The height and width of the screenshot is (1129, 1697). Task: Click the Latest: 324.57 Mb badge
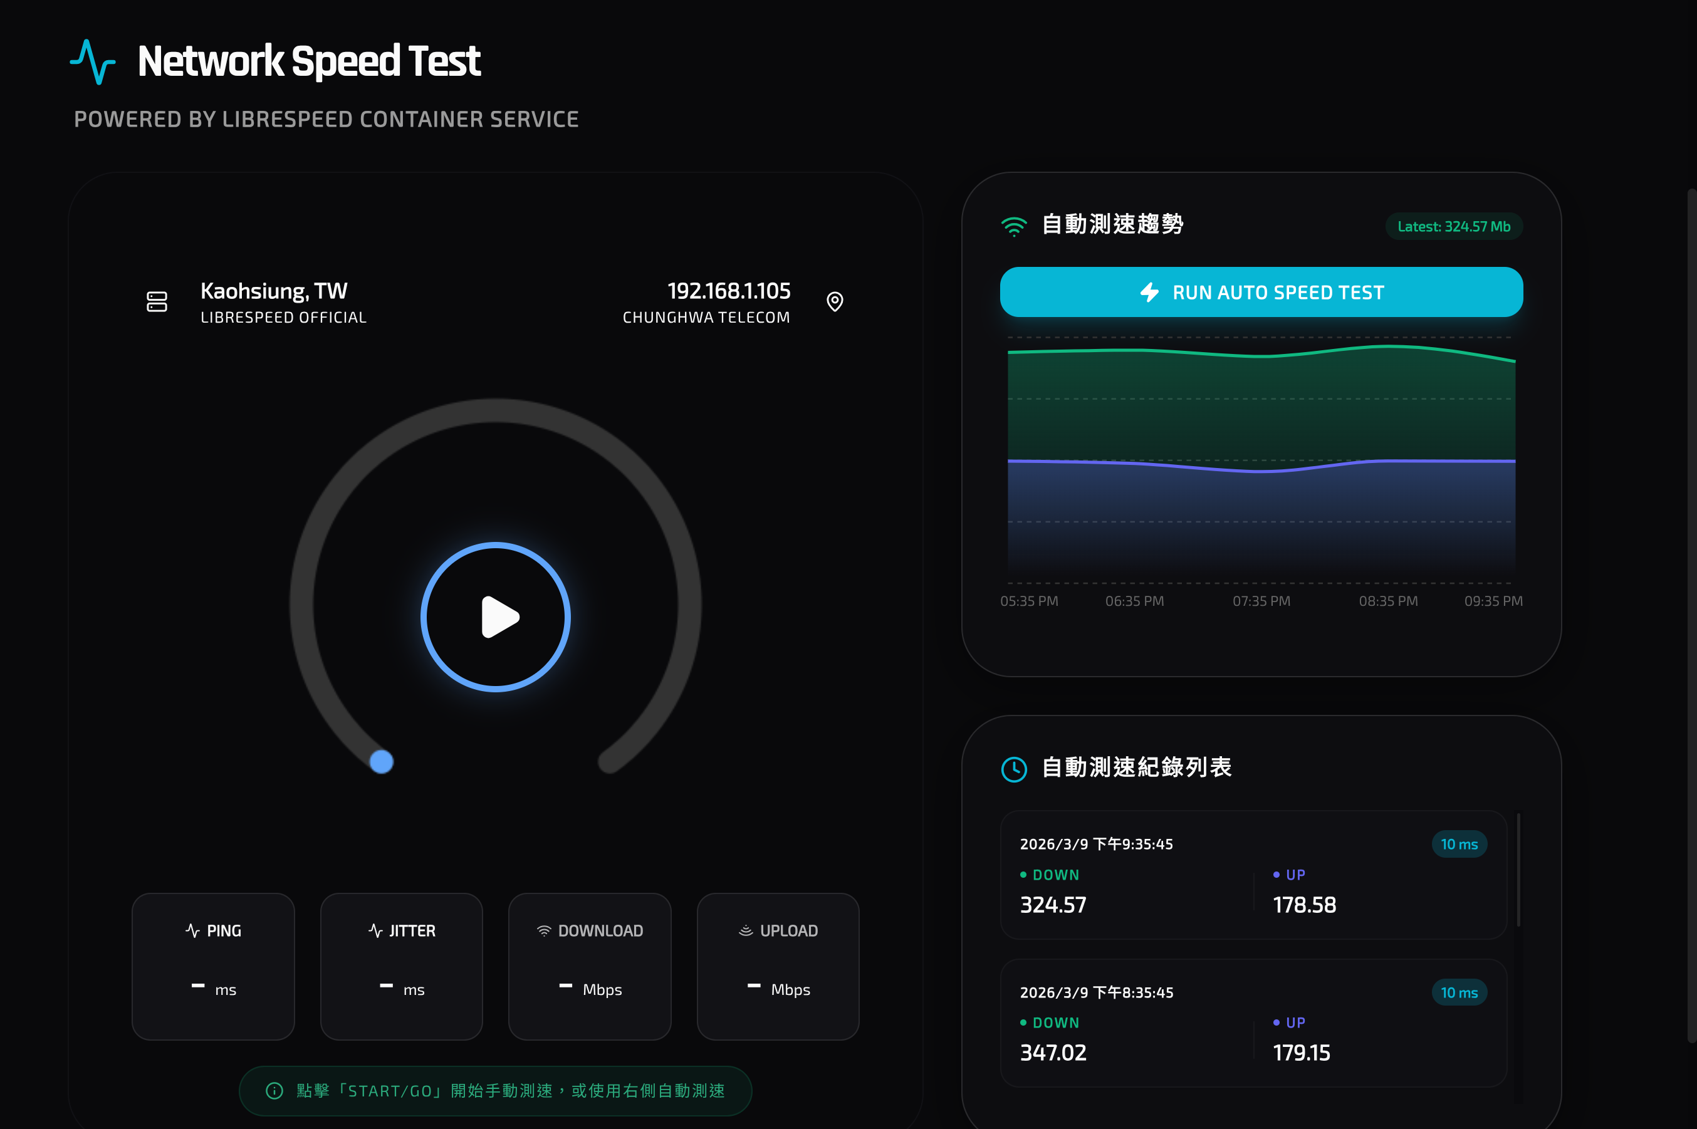point(1454,226)
